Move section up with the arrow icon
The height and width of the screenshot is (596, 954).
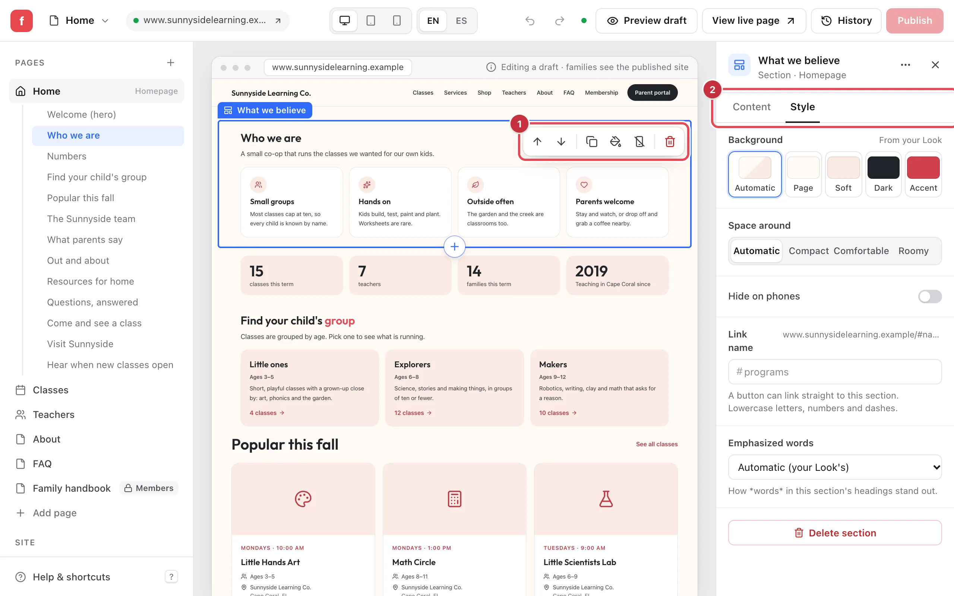click(x=537, y=142)
